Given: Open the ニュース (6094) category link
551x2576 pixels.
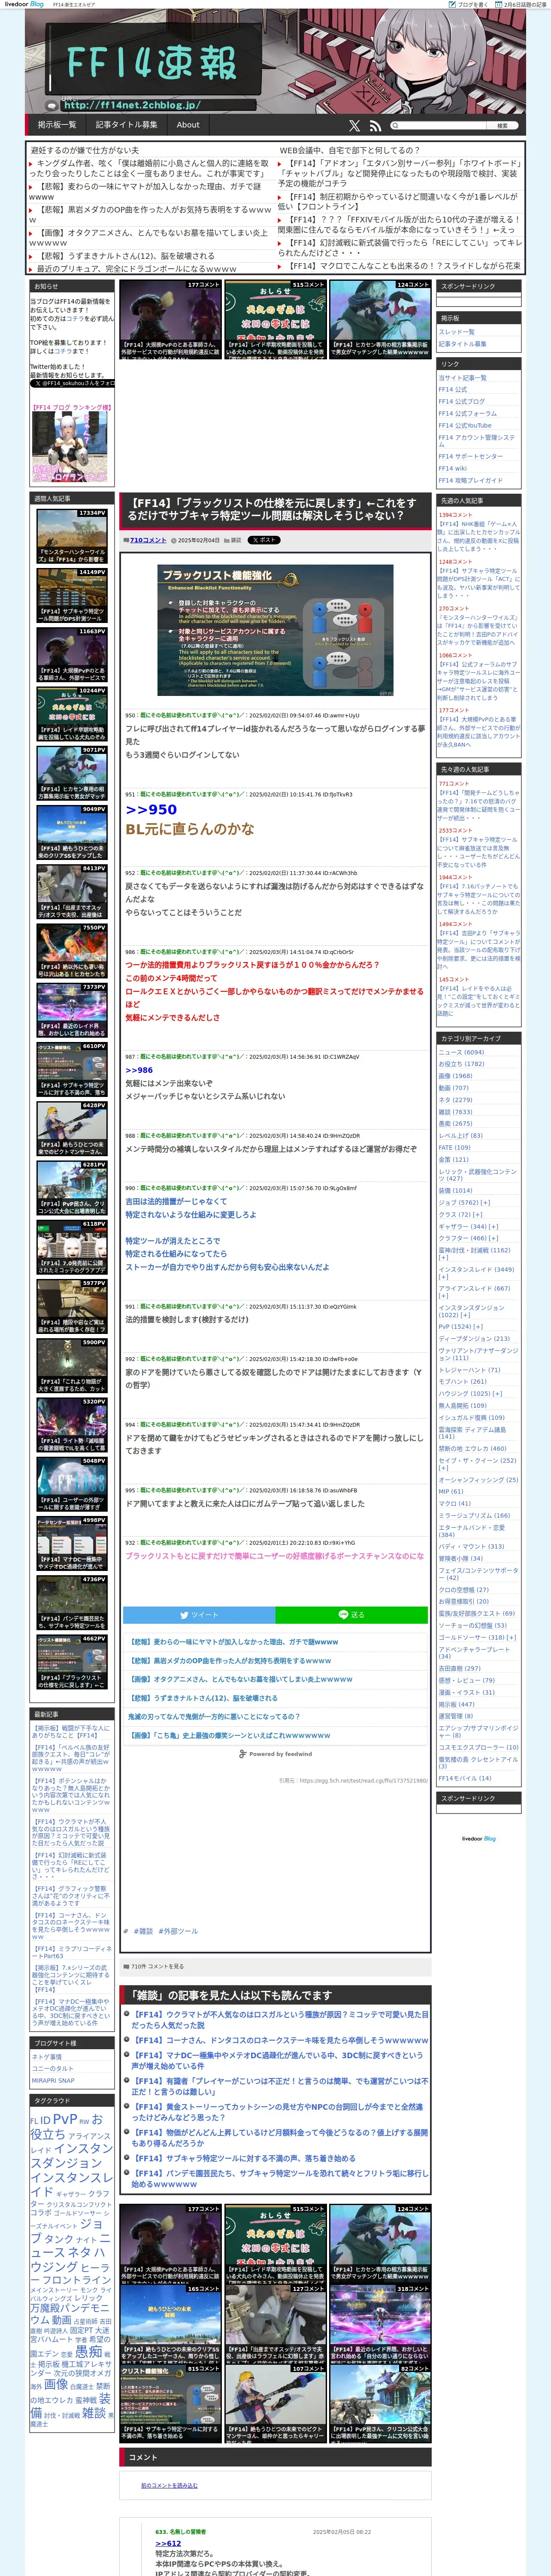Looking at the screenshot, I should [x=461, y=1052].
